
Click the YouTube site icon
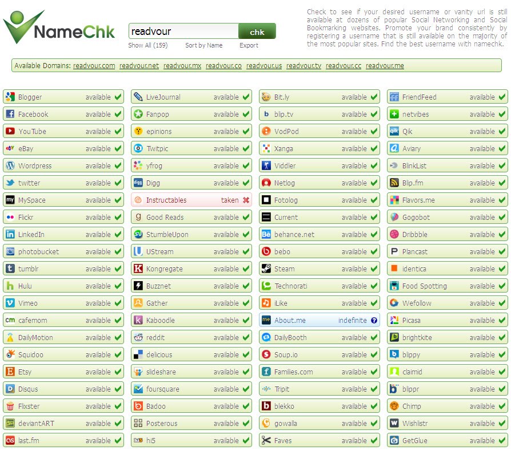point(10,131)
